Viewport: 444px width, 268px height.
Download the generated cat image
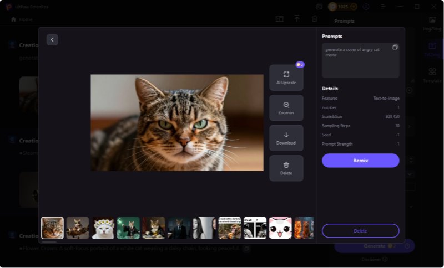pyautogui.click(x=286, y=138)
